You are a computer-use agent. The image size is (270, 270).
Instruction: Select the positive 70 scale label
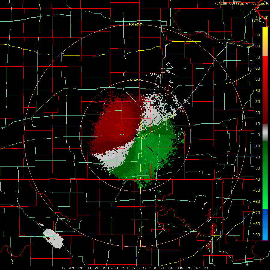pos(258,57)
